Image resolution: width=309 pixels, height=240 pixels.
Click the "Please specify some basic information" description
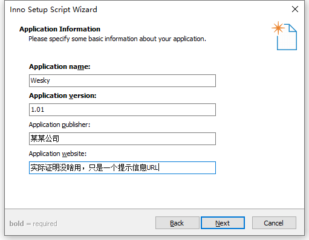[117, 39]
